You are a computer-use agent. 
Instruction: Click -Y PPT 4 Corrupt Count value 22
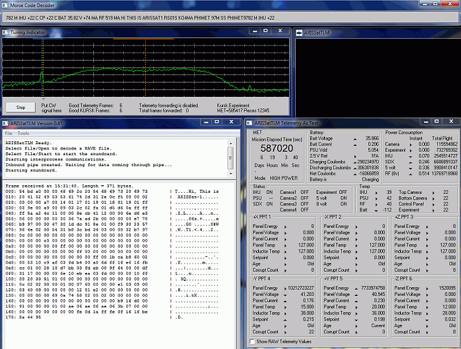(311, 332)
